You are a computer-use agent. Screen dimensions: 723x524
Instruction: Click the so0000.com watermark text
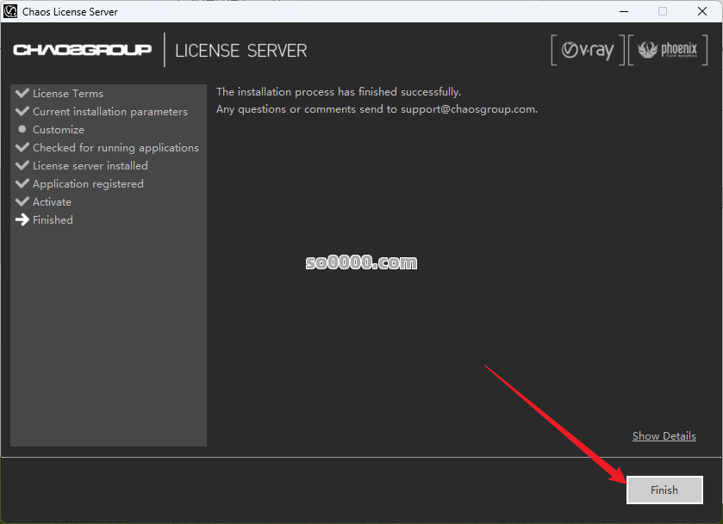(361, 262)
